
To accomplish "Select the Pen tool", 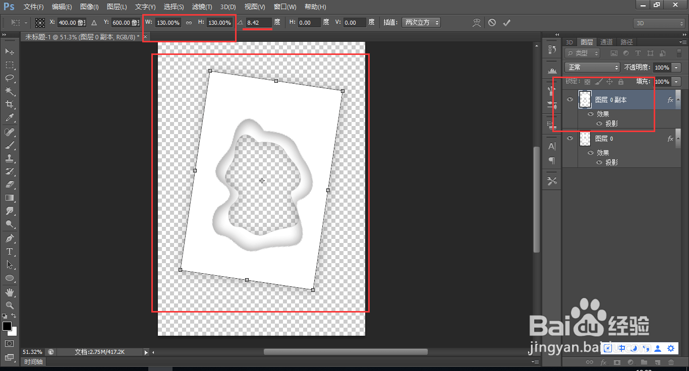I will pos(10,238).
